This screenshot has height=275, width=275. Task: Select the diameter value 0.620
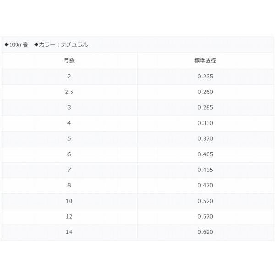pos(205,231)
